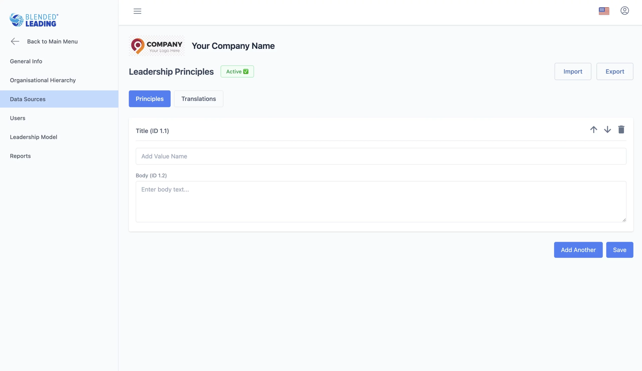Viewport: 642px width, 371px height.
Task: Focus the Add Value Name field
Action: point(381,156)
